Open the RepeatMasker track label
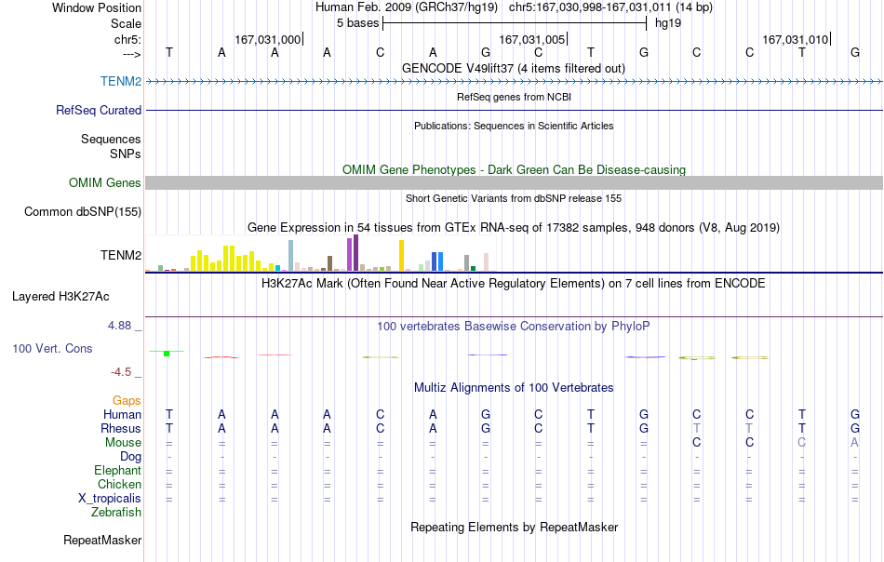 click(x=102, y=540)
